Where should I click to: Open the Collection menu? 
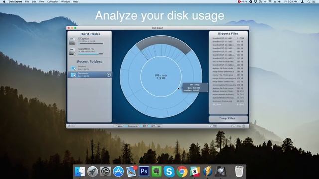(x=53, y=2)
